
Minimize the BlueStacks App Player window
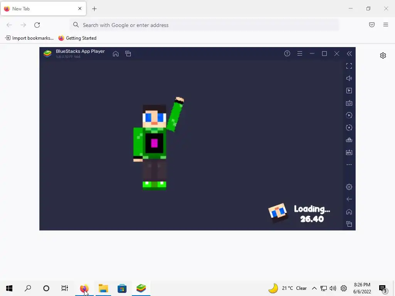tap(312, 53)
